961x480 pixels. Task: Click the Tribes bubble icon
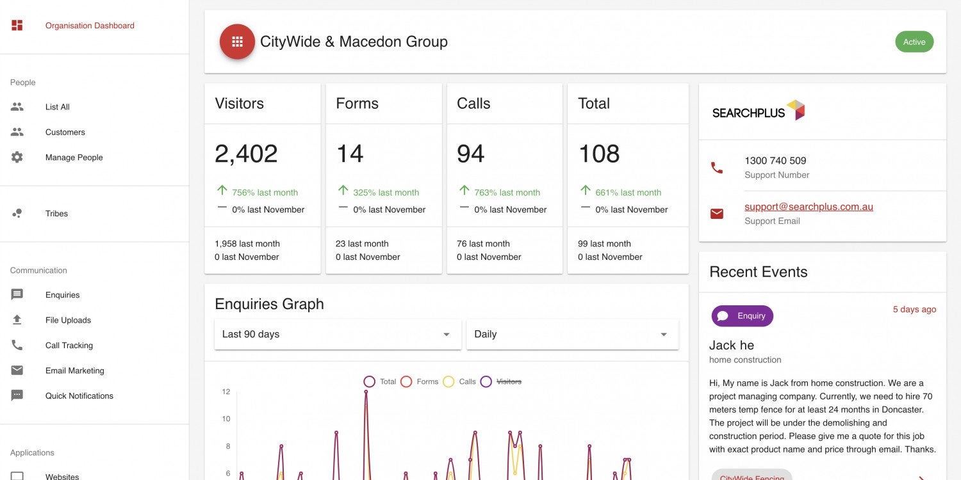click(x=17, y=213)
